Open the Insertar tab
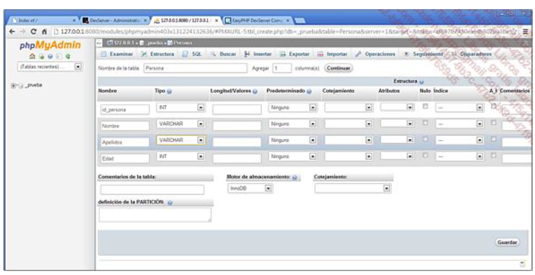 258,54
